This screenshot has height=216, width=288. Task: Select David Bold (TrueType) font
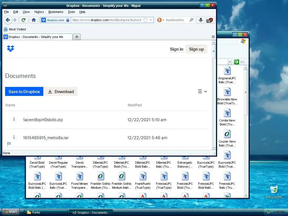[x=37, y=165]
